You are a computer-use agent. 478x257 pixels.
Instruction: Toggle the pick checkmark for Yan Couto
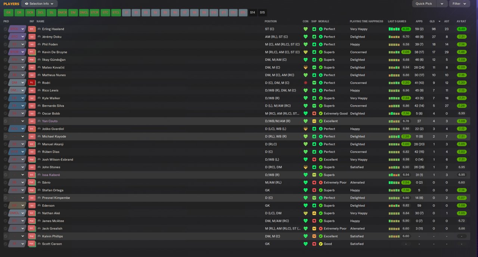5,121
